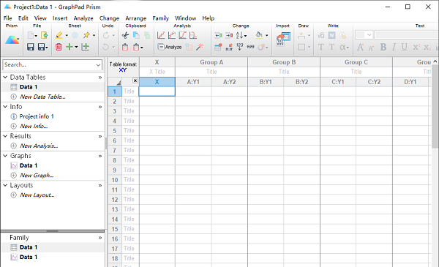Viewport: 439px width, 267px height.
Task: Click the small x box above row titles
Action: [135, 80]
